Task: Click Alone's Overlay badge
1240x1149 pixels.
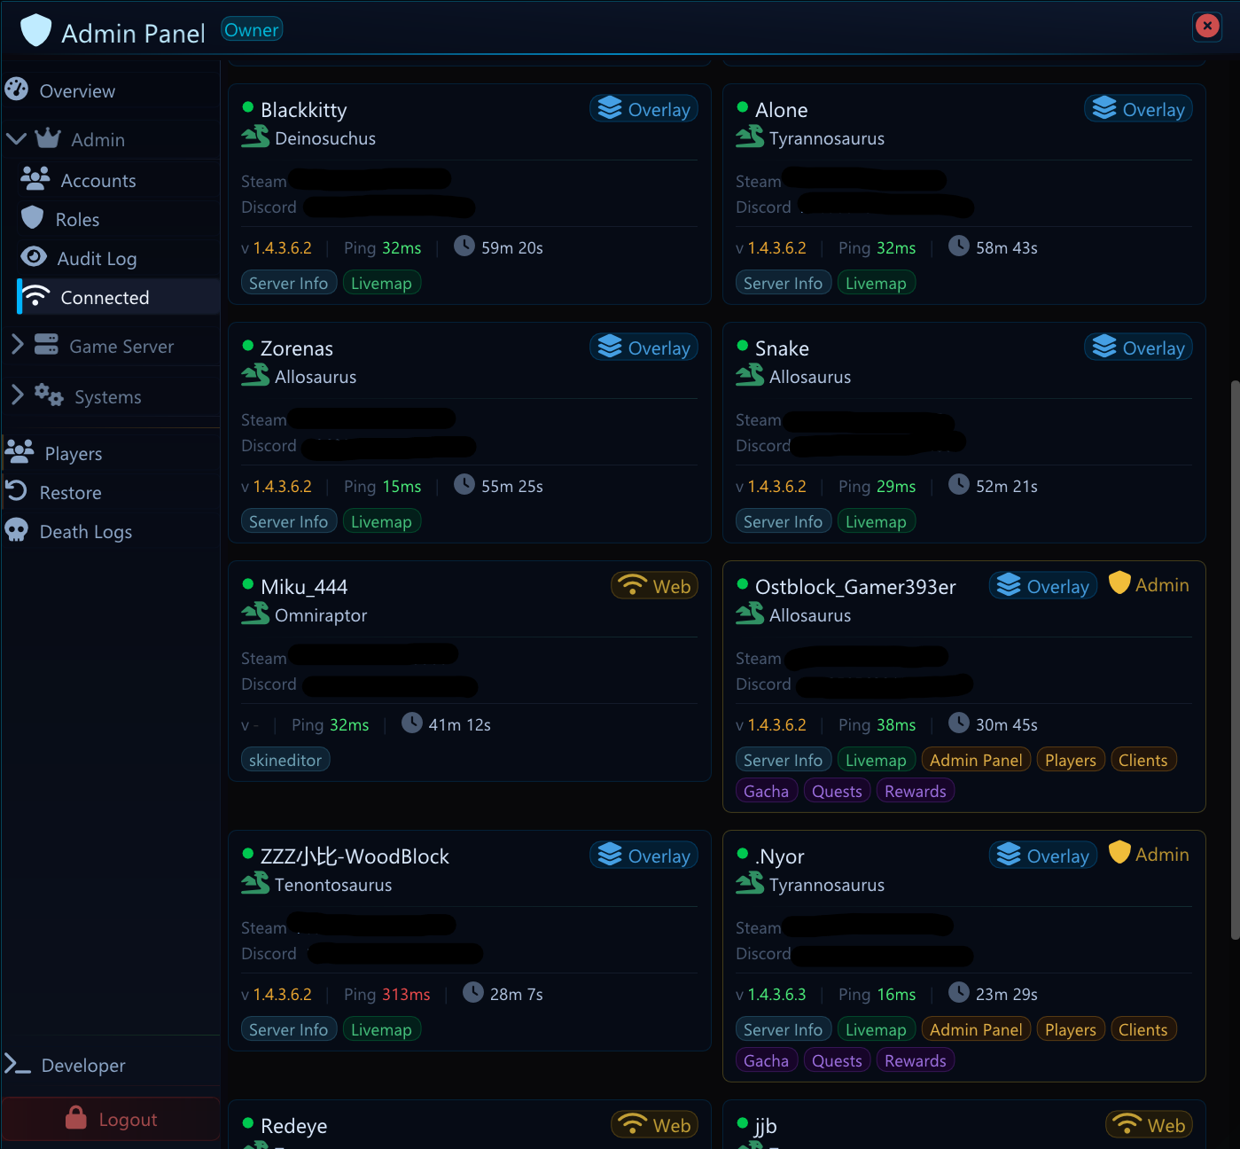Action: pos(1139,109)
